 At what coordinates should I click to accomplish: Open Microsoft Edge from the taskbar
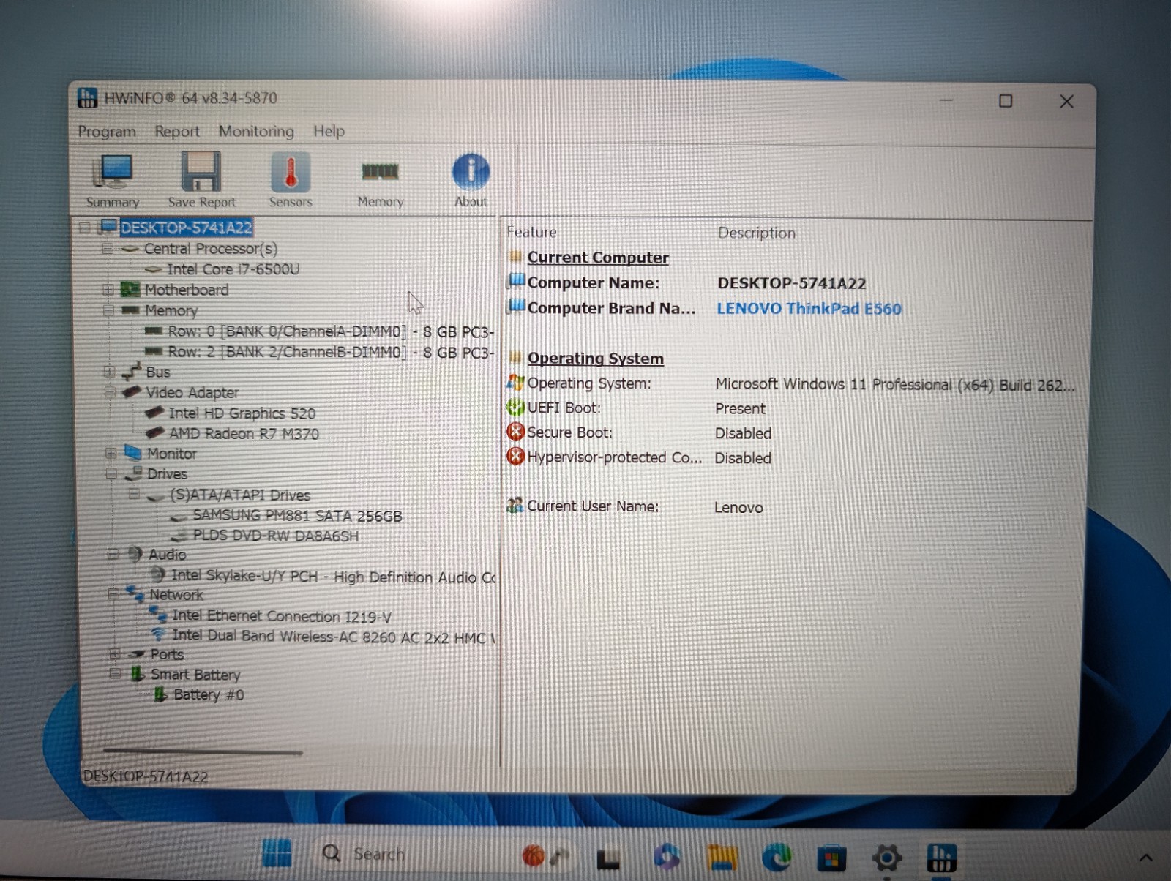click(x=777, y=857)
